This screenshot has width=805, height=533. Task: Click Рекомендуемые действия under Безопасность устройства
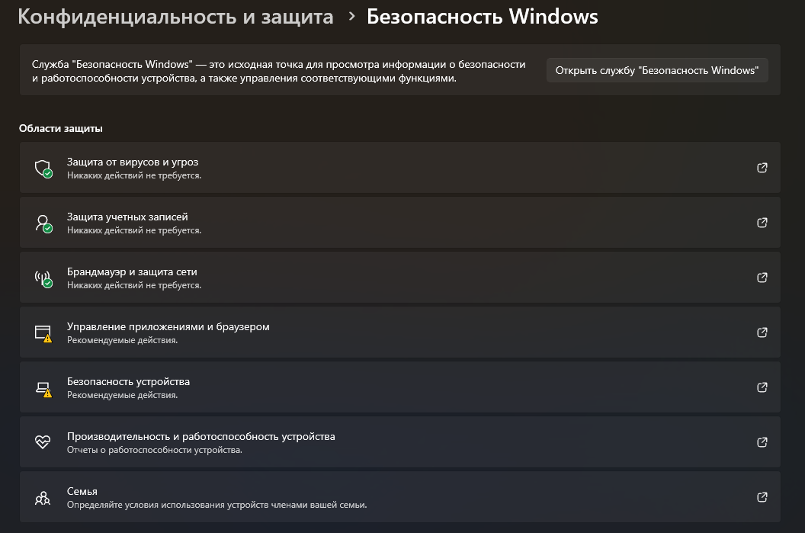click(x=122, y=395)
